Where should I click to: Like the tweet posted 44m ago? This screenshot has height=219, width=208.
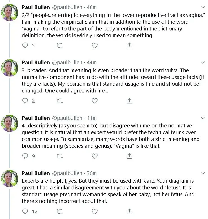pyautogui.click(x=95, y=101)
